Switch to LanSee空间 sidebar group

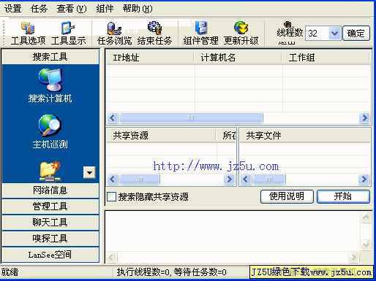50,255
